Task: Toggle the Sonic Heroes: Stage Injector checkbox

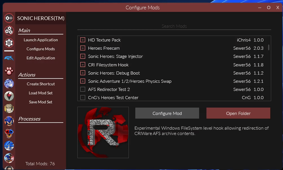Action: coord(83,56)
